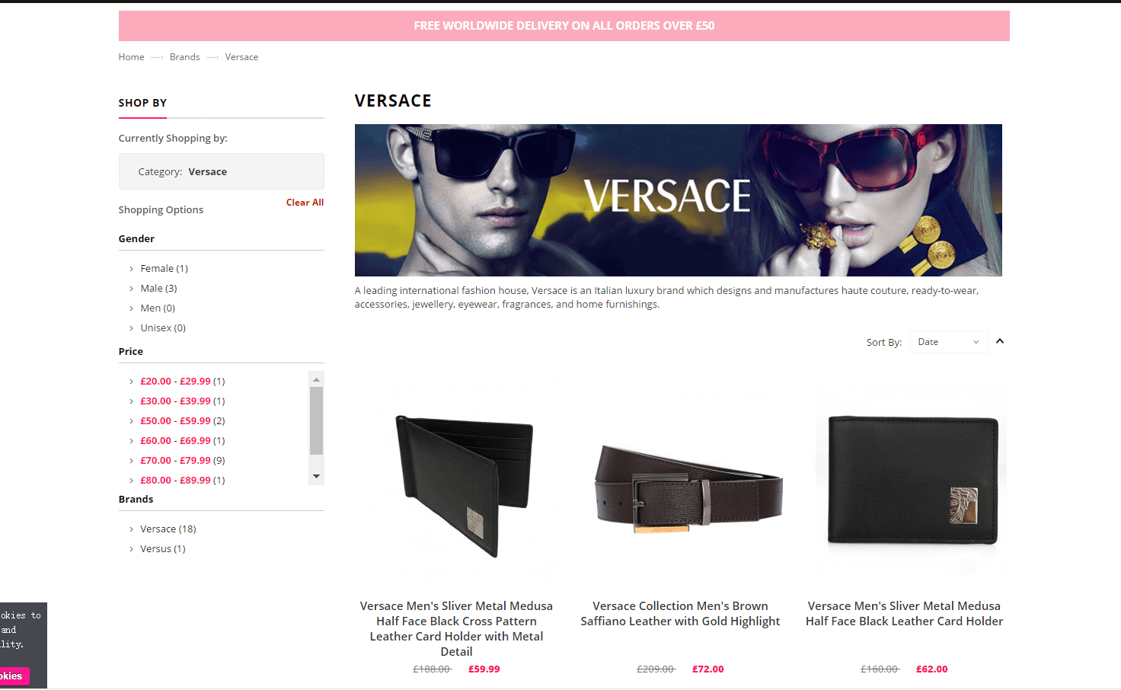Click the Versace breadcrumb text

[x=241, y=57]
